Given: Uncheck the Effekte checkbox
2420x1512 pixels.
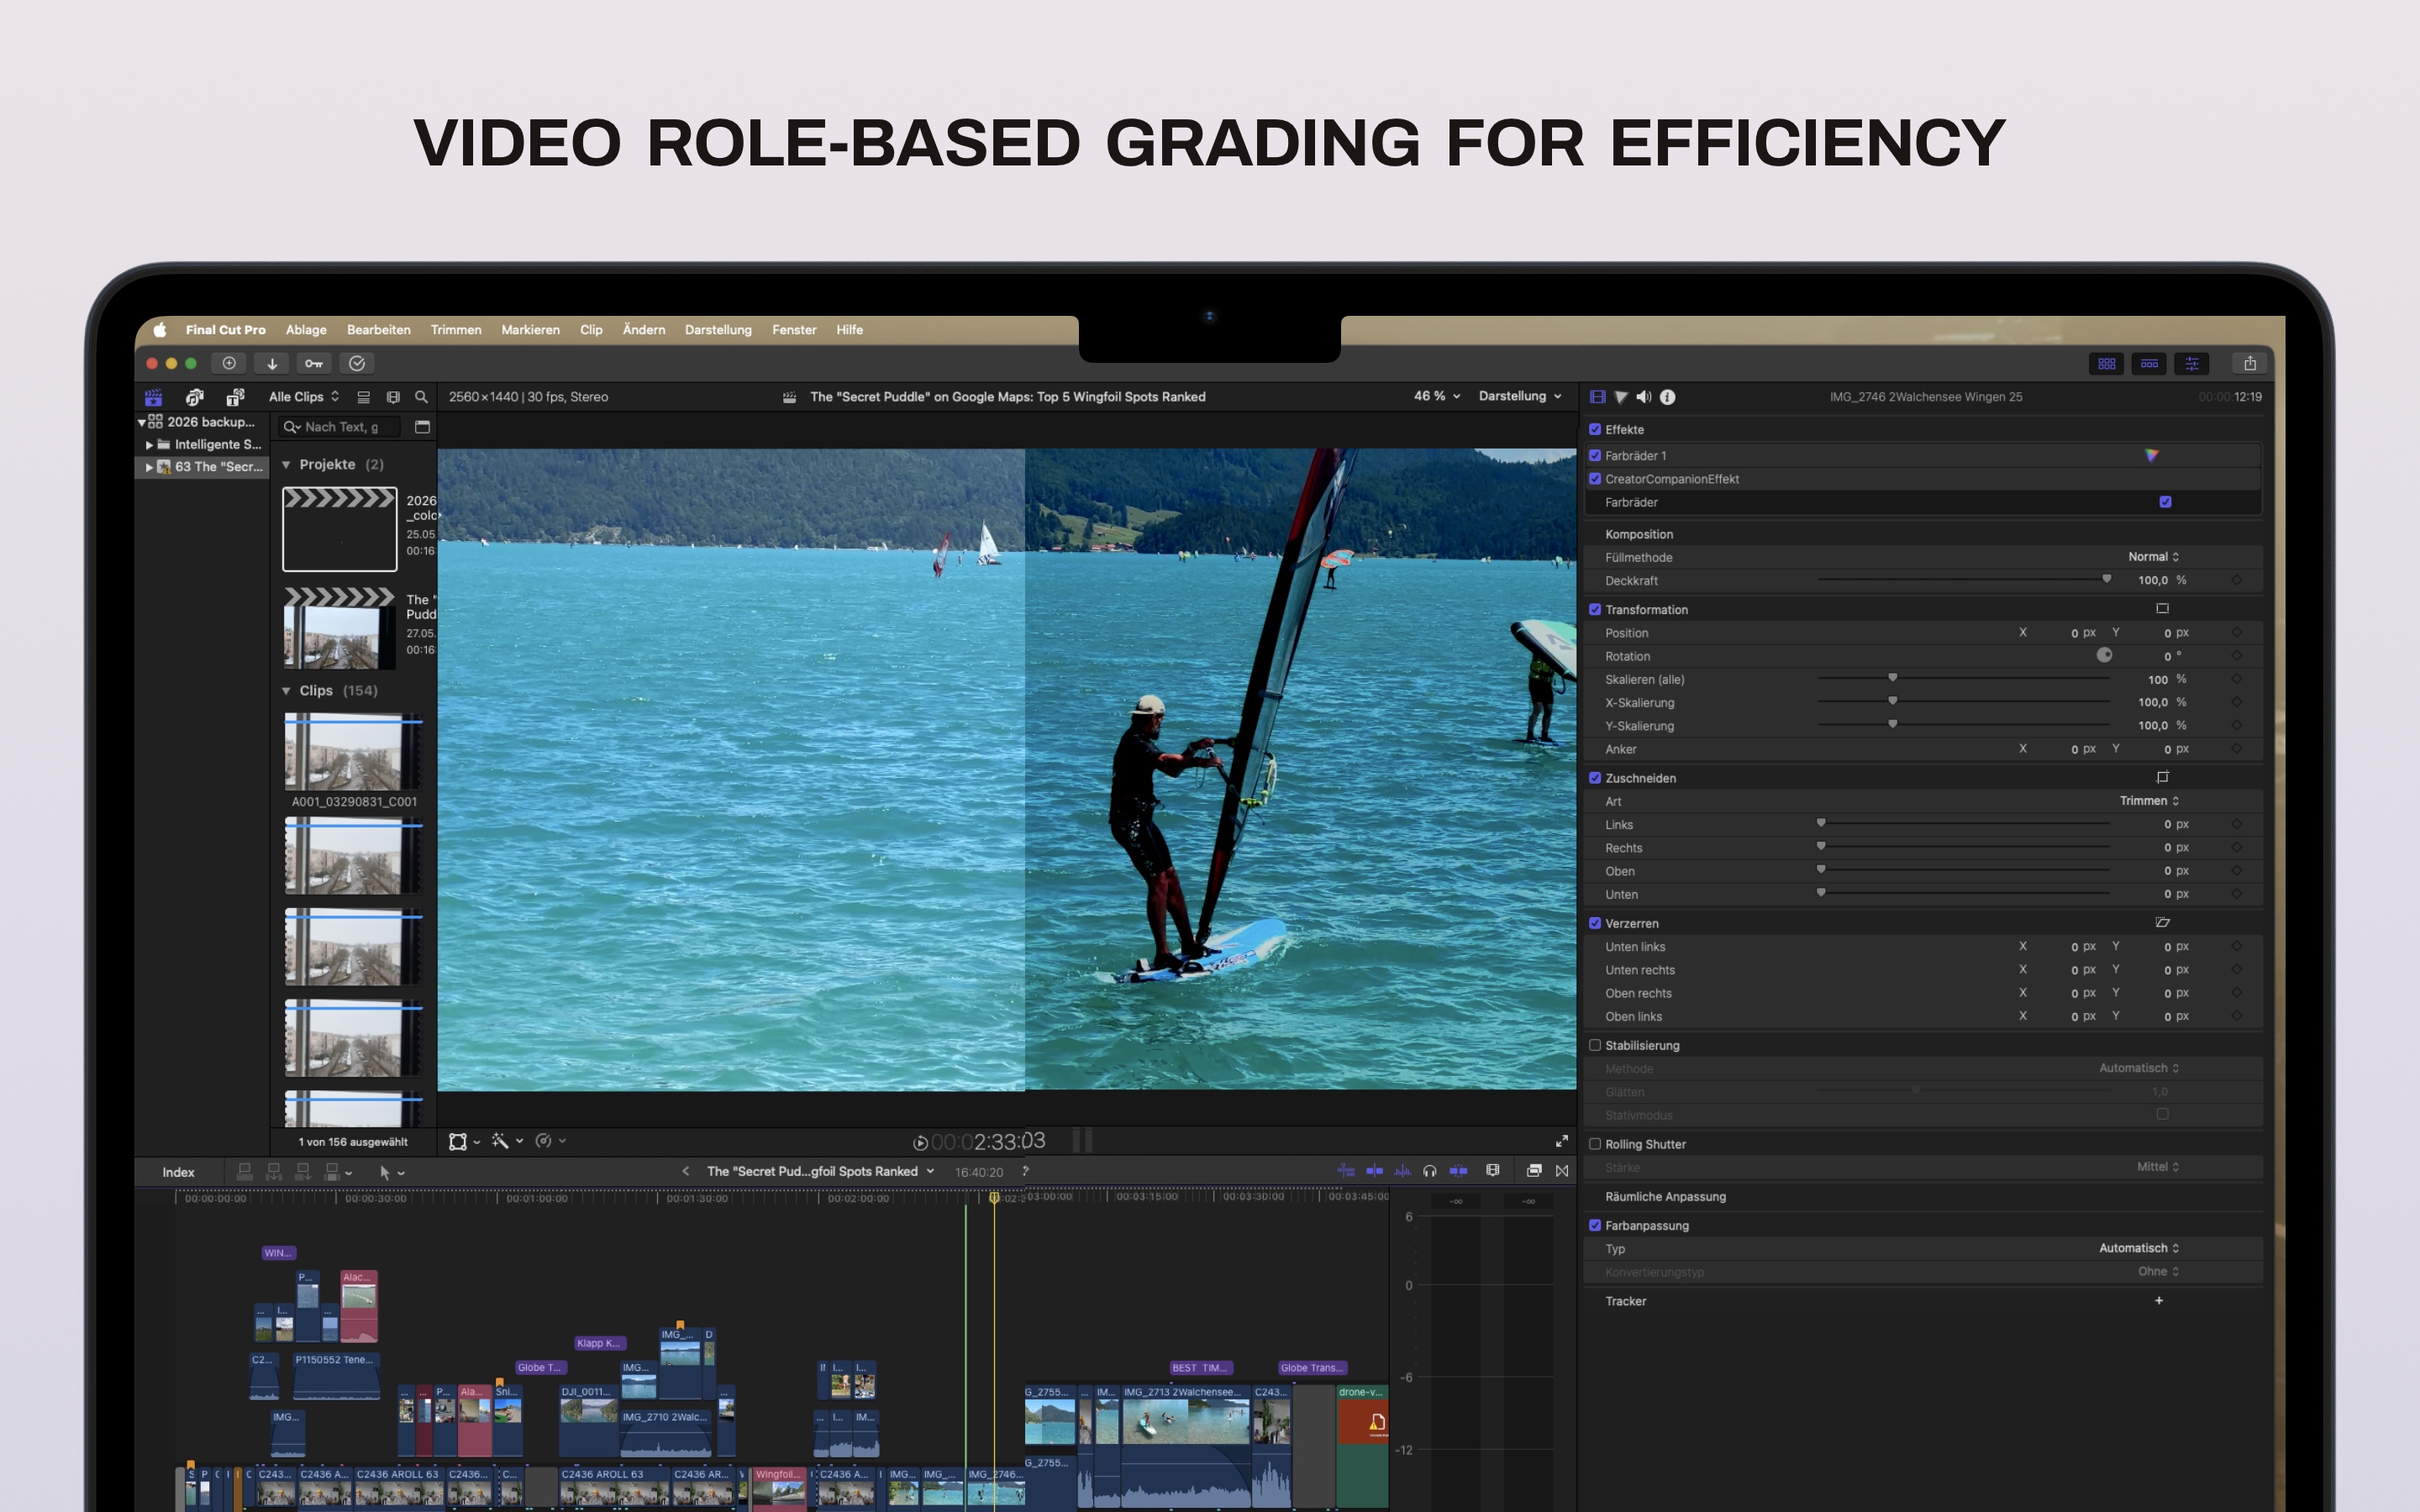Looking at the screenshot, I should (x=1595, y=429).
